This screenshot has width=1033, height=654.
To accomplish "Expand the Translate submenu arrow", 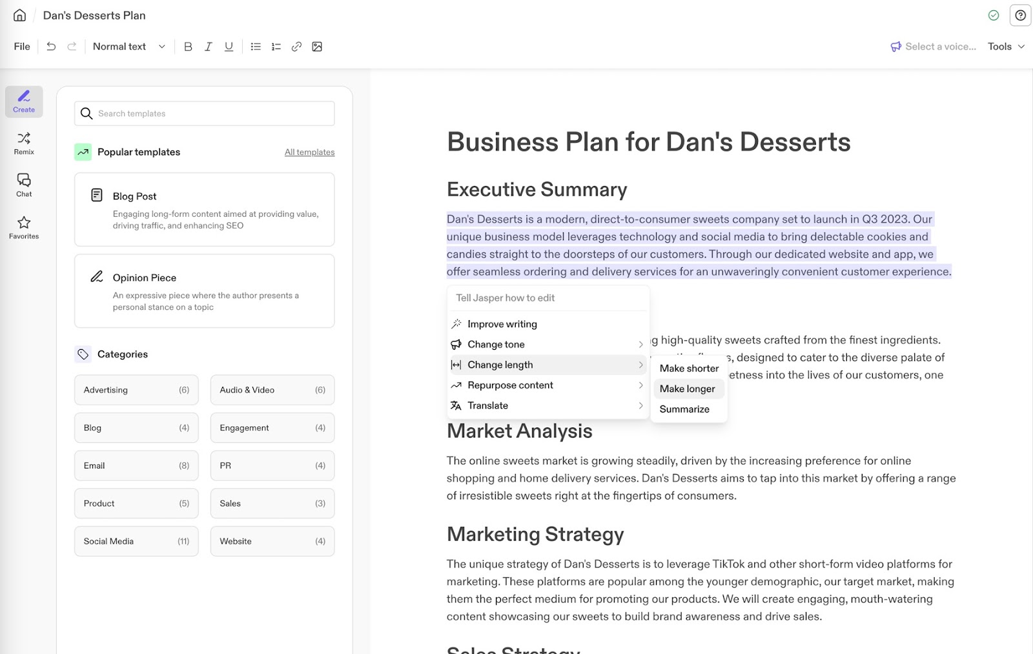I will (640, 405).
